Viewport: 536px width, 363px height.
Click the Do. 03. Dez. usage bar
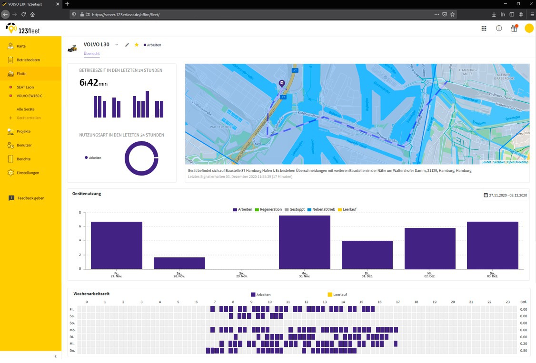tap(493, 245)
